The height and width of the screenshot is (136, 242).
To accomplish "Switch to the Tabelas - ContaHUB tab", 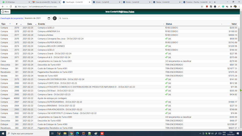I will click(x=167, y=2).
